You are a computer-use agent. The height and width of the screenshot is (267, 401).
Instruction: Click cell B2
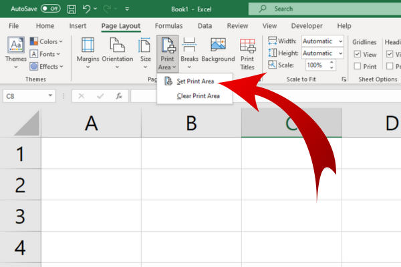pos(191,184)
